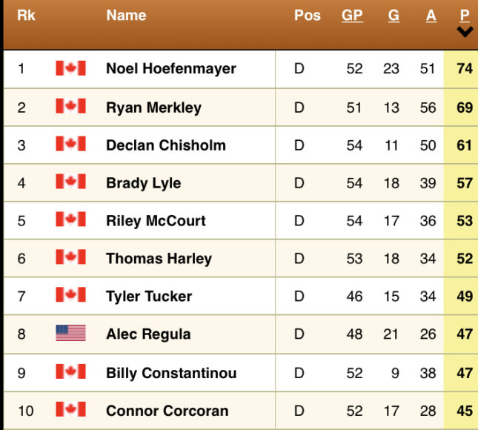Open Riley McCourt's profile link
478x430 pixels.
(x=156, y=220)
